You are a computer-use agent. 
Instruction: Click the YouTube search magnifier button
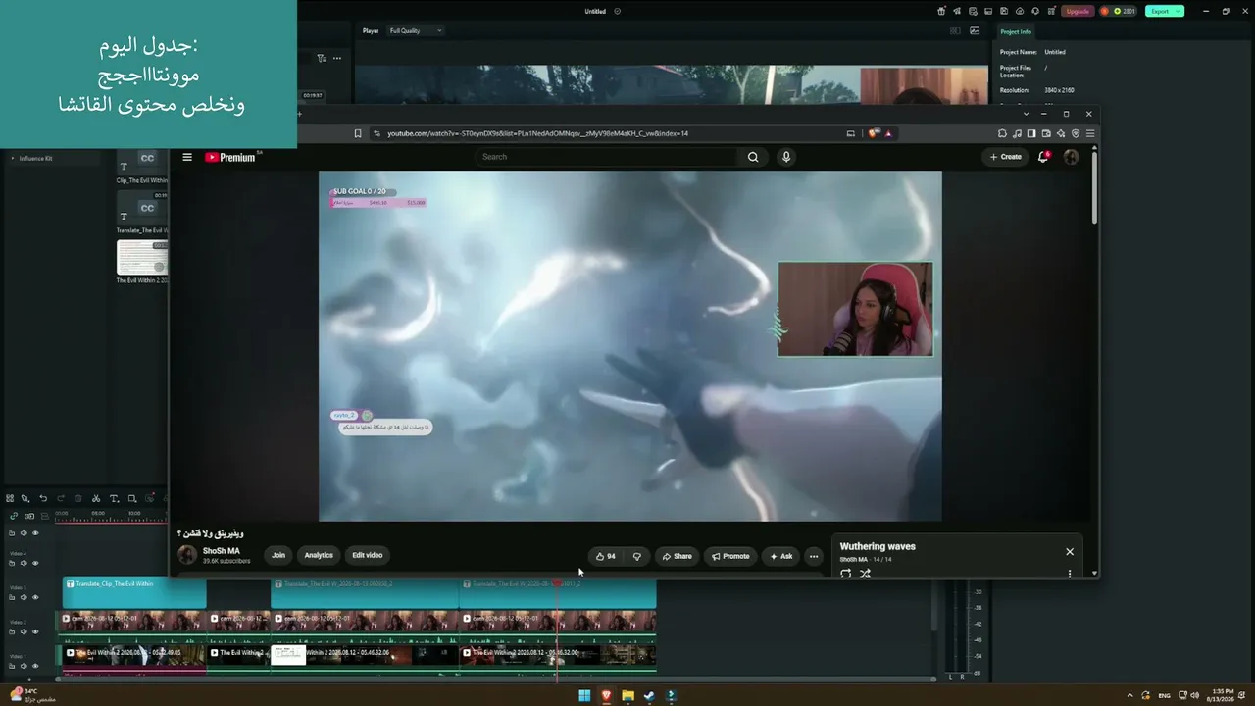pyautogui.click(x=753, y=157)
